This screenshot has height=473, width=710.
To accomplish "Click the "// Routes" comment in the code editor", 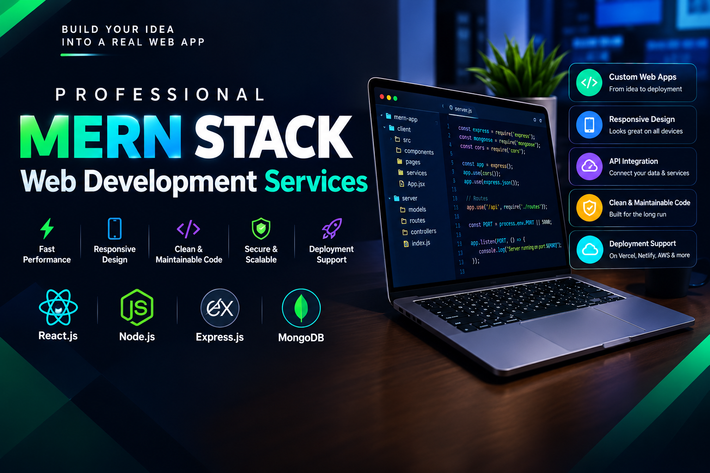I will click(x=477, y=198).
